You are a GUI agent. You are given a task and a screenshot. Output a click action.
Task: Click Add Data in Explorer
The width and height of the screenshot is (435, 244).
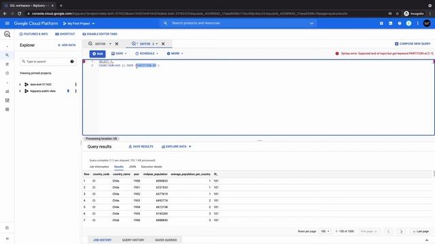point(67,45)
